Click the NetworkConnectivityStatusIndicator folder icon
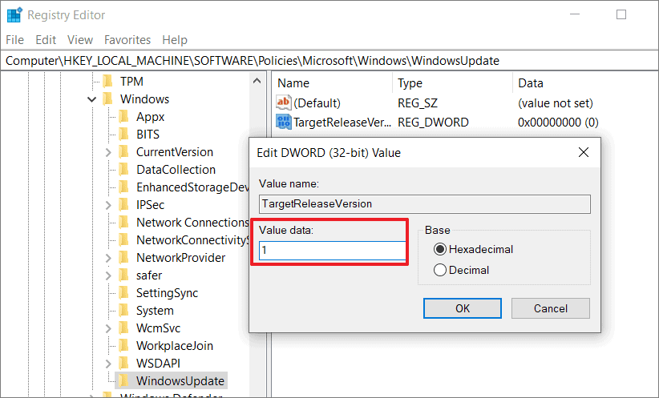659x398 pixels. (124, 239)
